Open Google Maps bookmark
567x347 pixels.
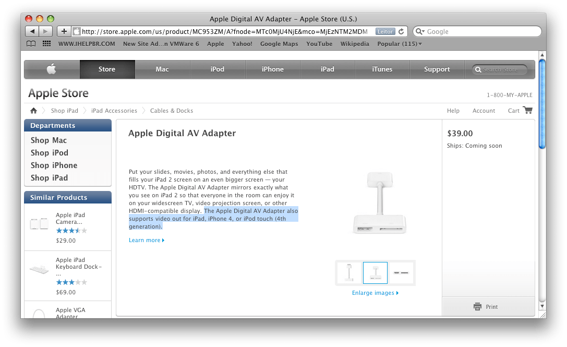(x=279, y=44)
